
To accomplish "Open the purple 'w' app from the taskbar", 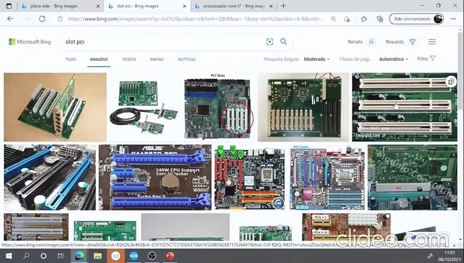I will [x=116, y=256].
